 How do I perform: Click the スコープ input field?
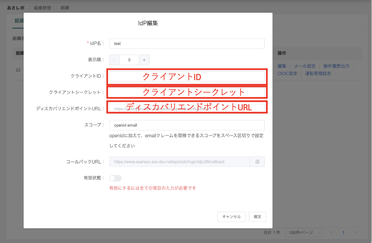coord(186,125)
